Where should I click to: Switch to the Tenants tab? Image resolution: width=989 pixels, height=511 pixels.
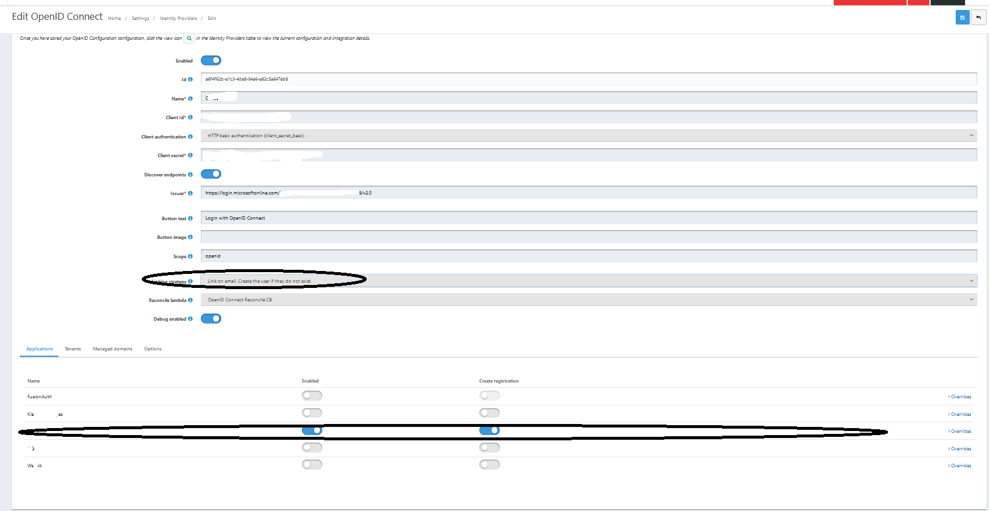[x=73, y=349]
